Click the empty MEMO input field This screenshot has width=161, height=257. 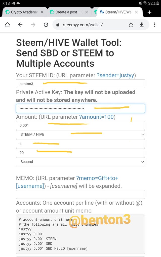click(x=80, y=195)
